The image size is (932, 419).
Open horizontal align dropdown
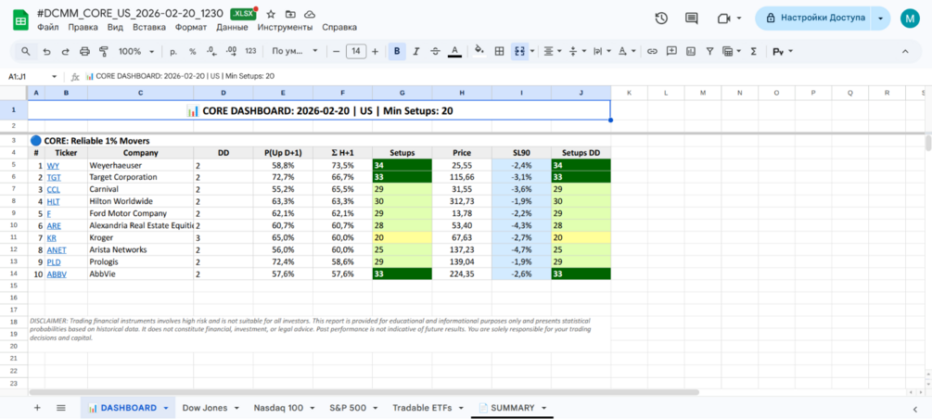pos(553,52)
